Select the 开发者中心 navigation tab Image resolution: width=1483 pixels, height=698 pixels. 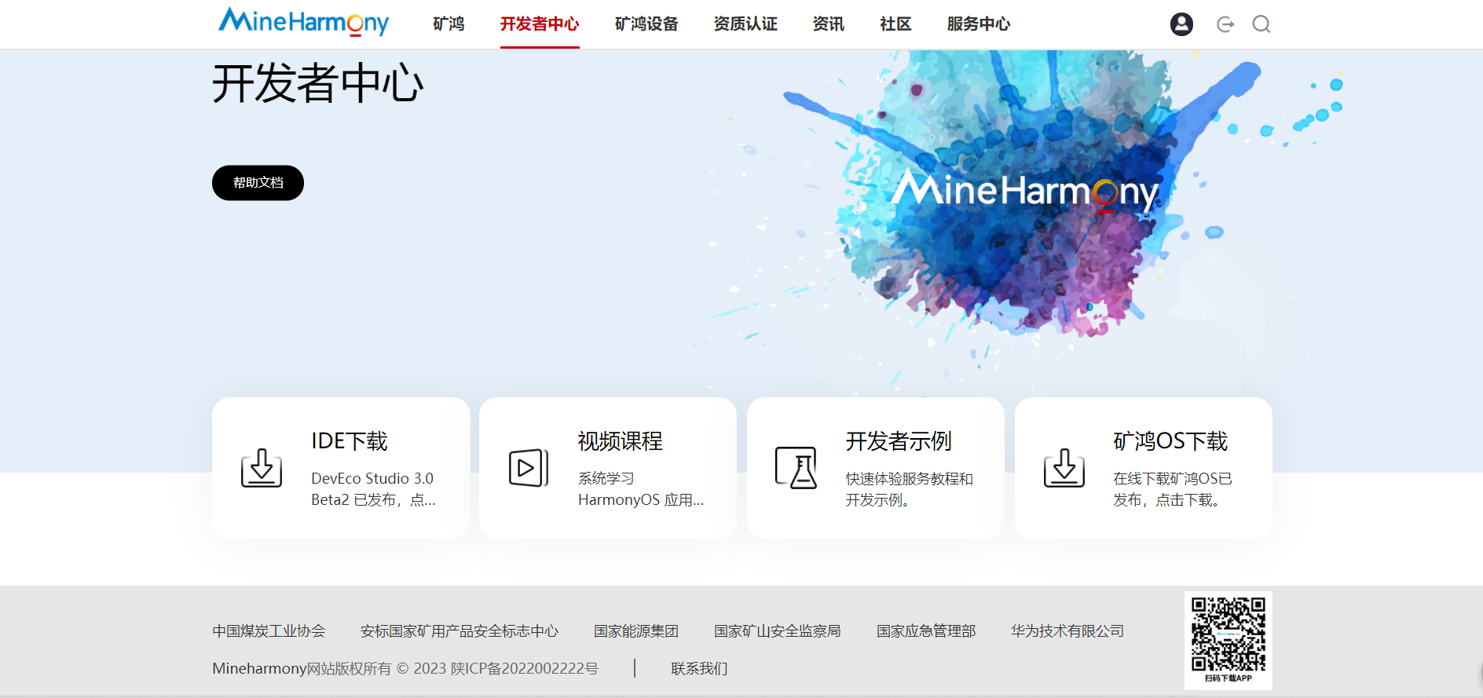(x=540, y=24)
